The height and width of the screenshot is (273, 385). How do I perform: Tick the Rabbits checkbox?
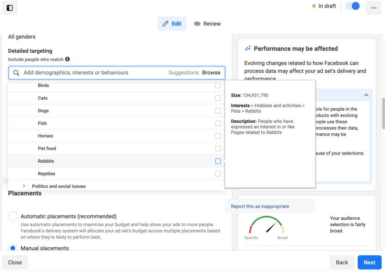tap(218, 161)
